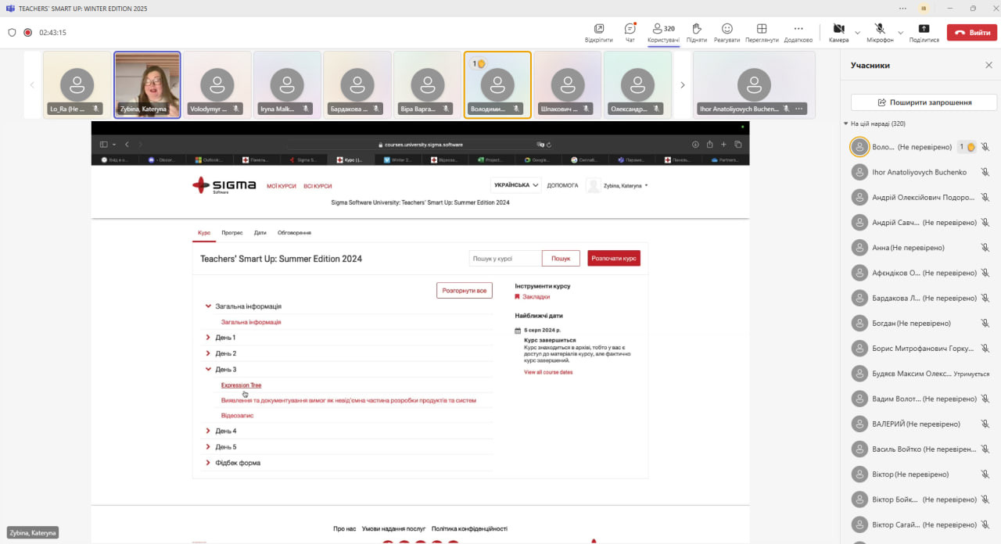Open the camera options dropdown arrow
This screenshot has width=1001, height=544.
[857, 32]
